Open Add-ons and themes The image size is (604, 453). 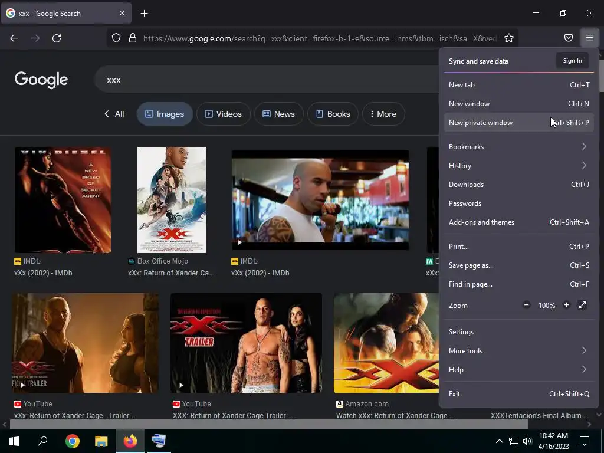click(x=519, y=222)
